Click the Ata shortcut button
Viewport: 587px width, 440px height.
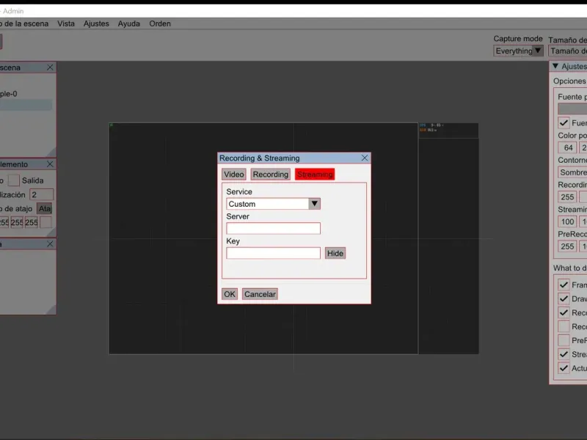click(45, 209)
